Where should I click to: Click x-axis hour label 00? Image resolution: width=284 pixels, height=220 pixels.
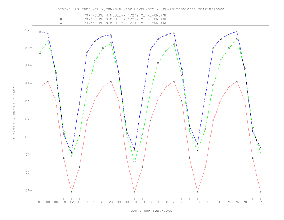40,202
